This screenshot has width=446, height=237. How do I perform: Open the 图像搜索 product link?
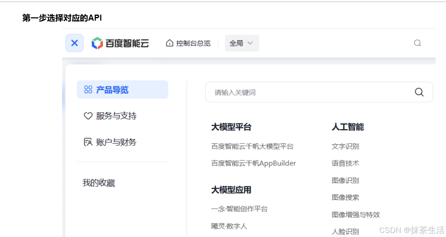(345, 197)
